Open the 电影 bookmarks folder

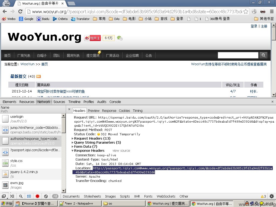coord(129,19)
